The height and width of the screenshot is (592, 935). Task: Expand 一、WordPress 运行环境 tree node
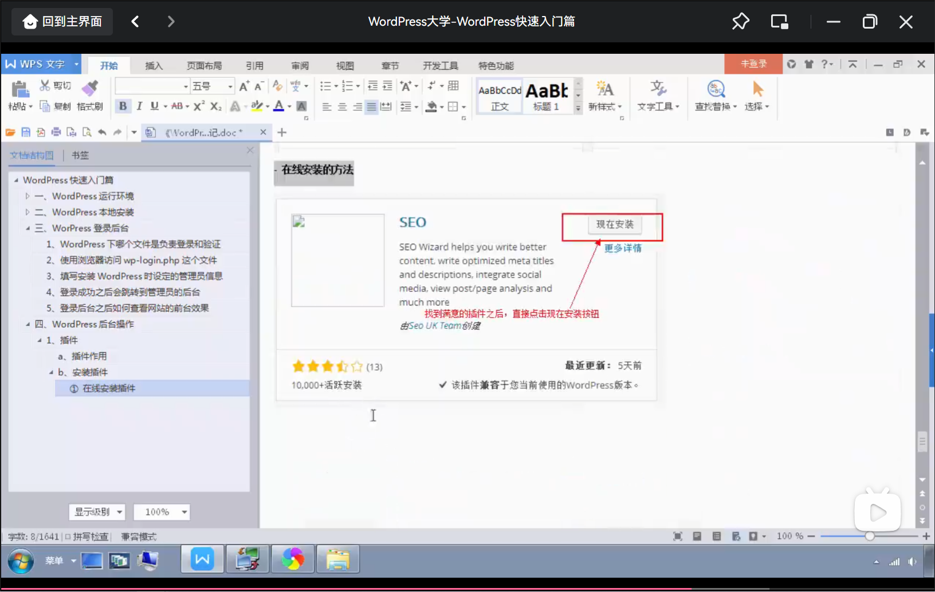tap(27, 196)
